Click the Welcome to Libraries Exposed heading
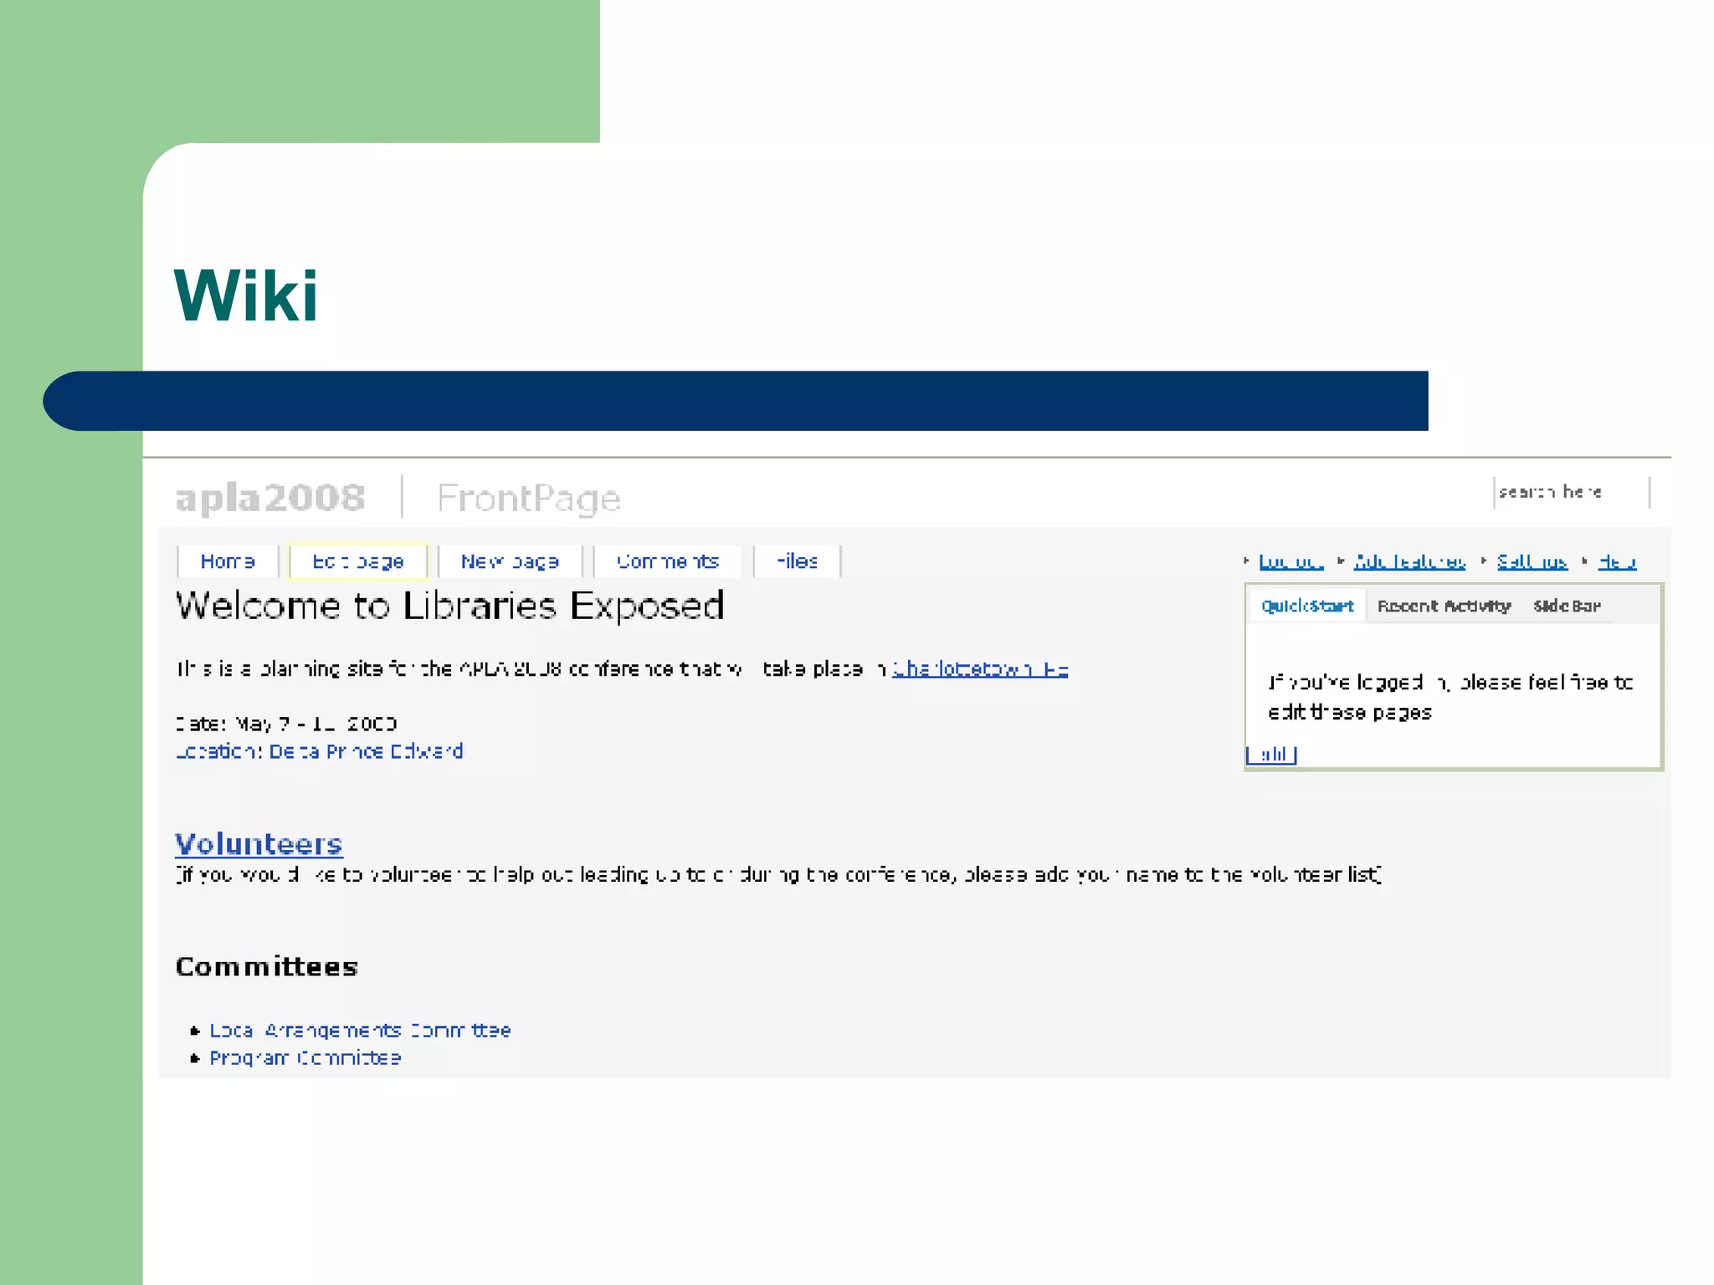 coord(450,606)
